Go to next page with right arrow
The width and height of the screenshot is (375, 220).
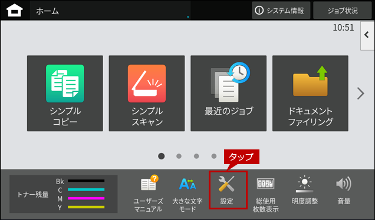tap(361, 94)
